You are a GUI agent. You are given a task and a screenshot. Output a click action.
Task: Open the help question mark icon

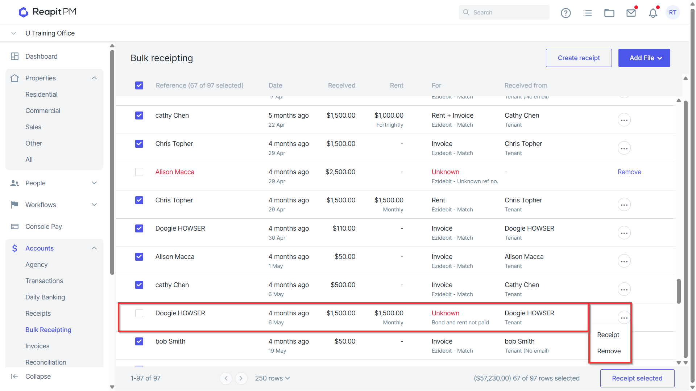[565, 13]
